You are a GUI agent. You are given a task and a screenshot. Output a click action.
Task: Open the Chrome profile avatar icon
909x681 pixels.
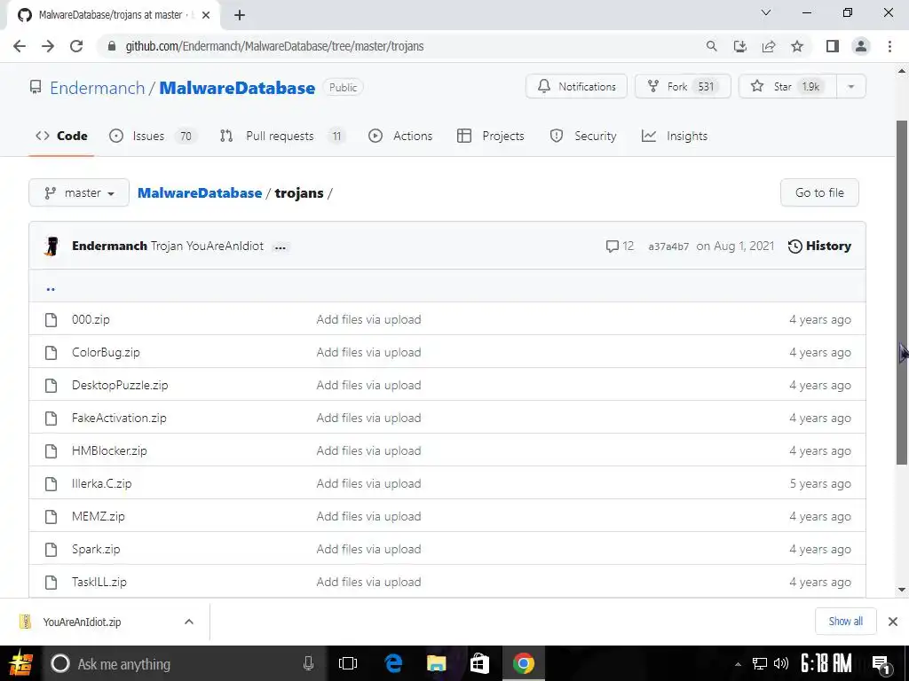[861, 46]
